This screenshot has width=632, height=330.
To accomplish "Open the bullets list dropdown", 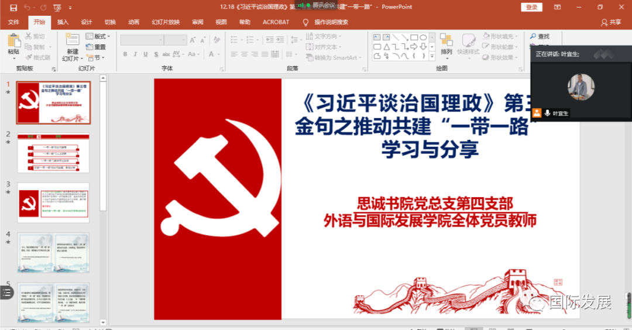I will [236, 40].
